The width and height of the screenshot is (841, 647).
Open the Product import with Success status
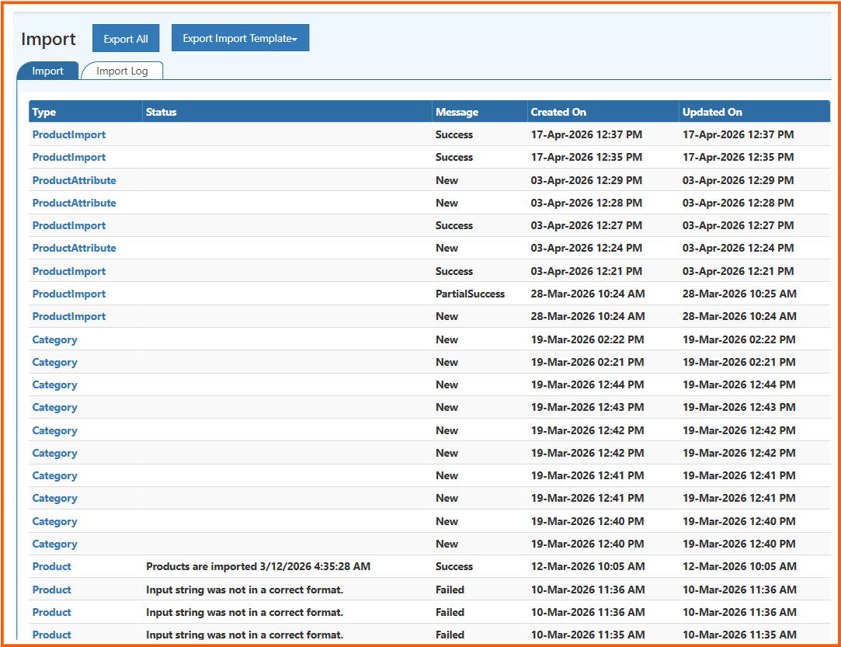click(51, 566)
